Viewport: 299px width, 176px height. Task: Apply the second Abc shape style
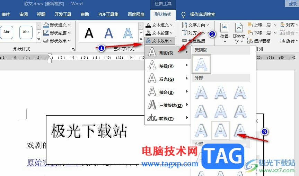pyautogui.click(x=26, y=32)
